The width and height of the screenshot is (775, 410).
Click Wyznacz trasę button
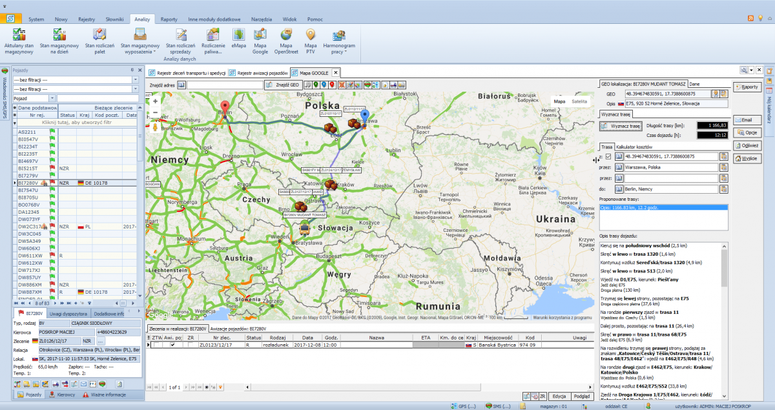tap(621, 126)
